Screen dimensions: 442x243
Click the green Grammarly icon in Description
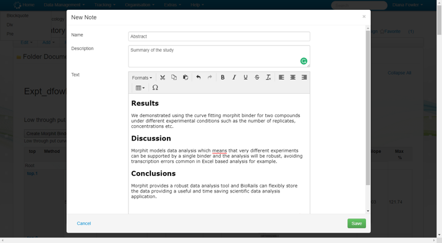pyautogui.click(x=304, y=61)
